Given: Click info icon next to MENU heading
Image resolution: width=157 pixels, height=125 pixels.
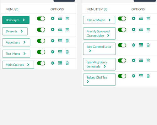Looking at the screenshot, I should 17,10.
